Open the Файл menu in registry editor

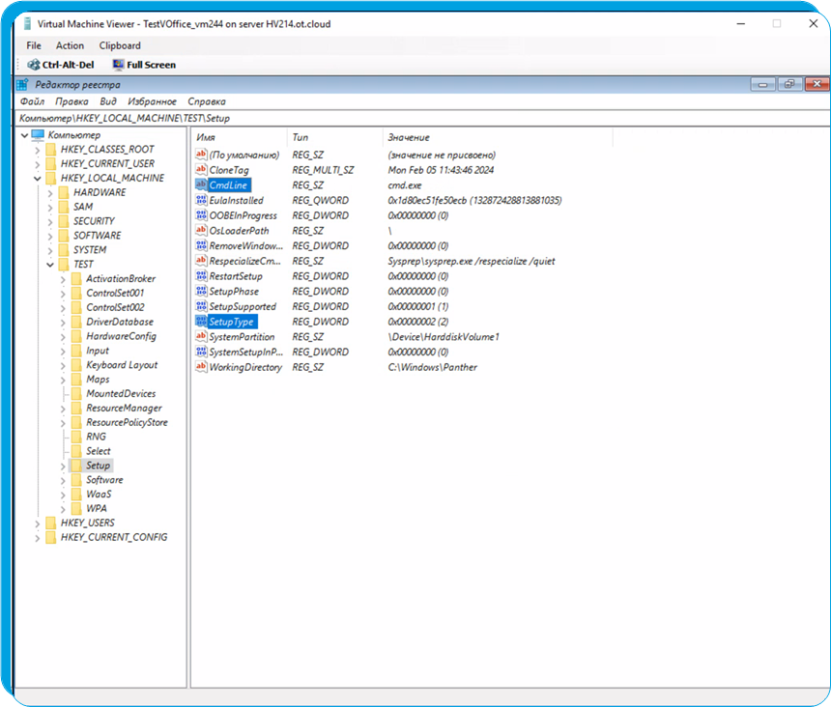click(x=32, y=101)
